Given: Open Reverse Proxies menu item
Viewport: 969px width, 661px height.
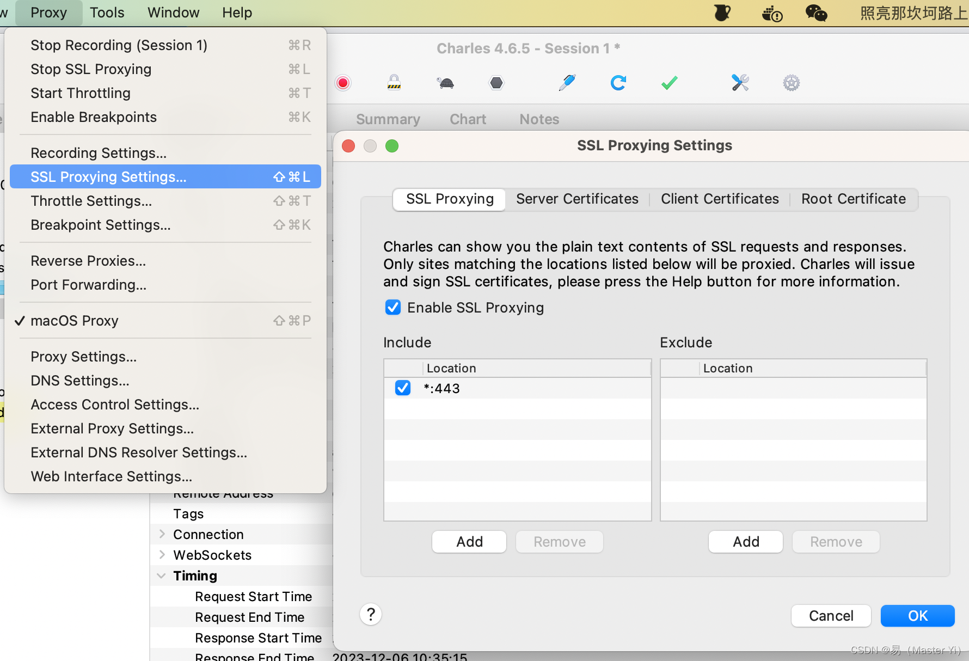Looking at the screenshot, I should point(165,261).
